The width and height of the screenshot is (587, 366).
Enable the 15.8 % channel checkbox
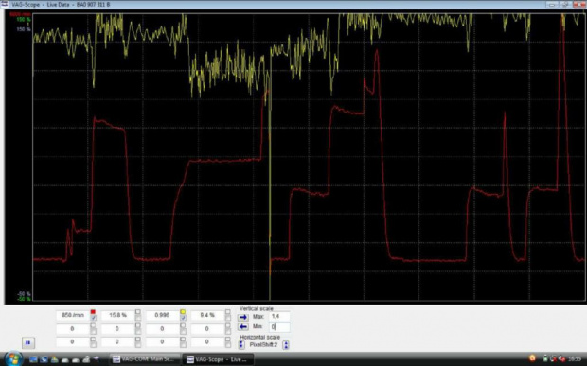pos(138,318)
